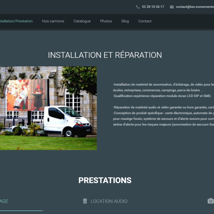Click the 'Réparation de matériel audio' text line
This screenshot has height=214, width=214.
click(x=163, y=107)
